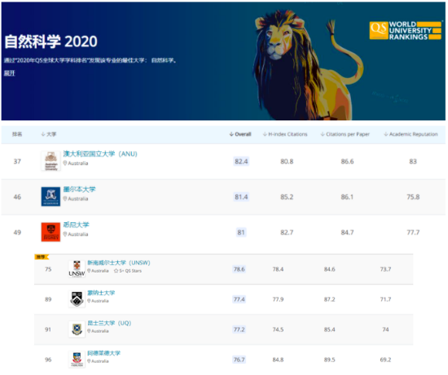448x375 pixels.
Task: Click rank number 37
Action: tap(17, 162)
